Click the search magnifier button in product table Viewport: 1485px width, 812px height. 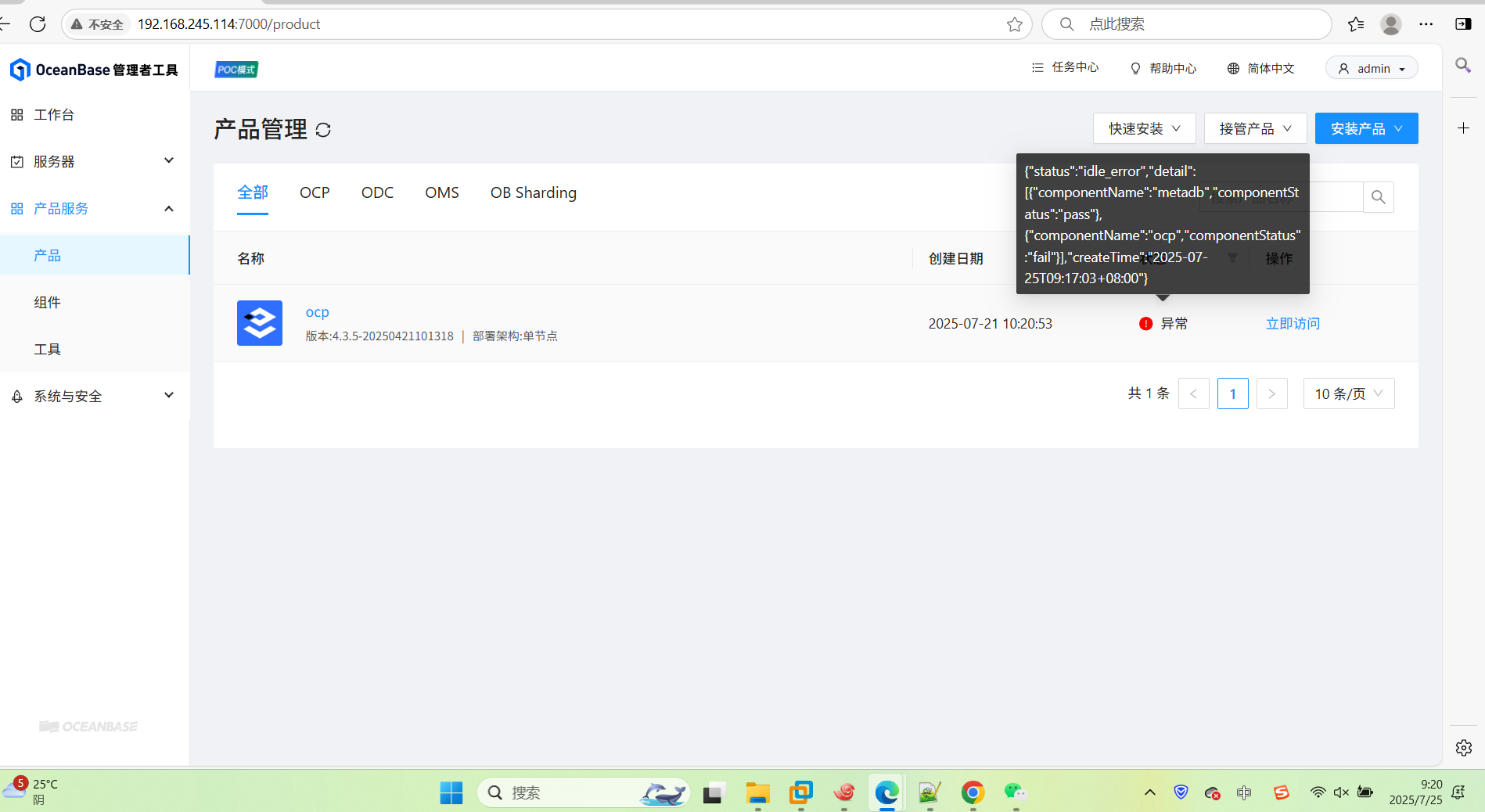pyautogui.click(x=1378, y=197)
